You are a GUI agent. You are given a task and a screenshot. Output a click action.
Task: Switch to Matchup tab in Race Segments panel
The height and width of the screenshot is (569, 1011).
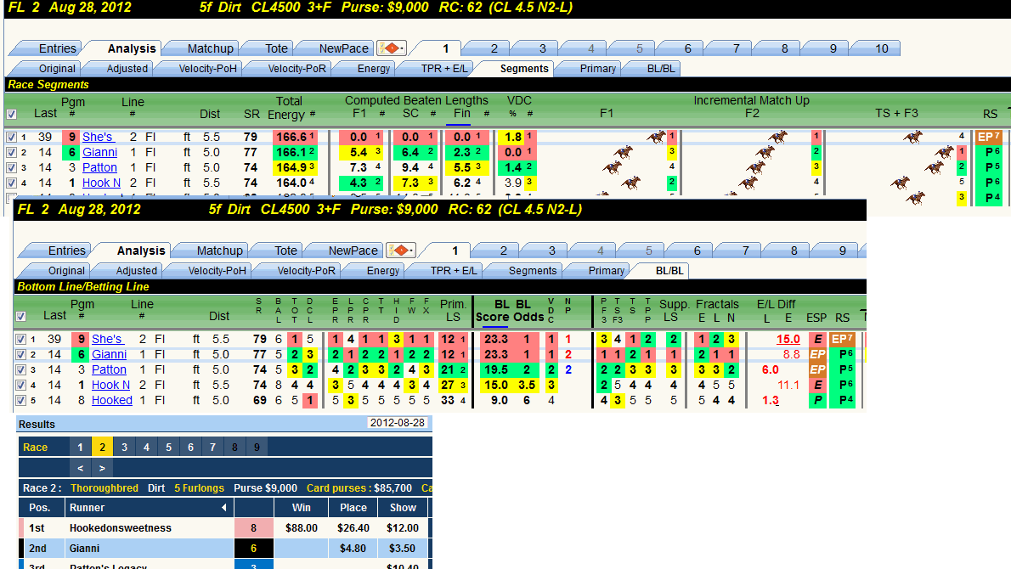click(210, 48)
